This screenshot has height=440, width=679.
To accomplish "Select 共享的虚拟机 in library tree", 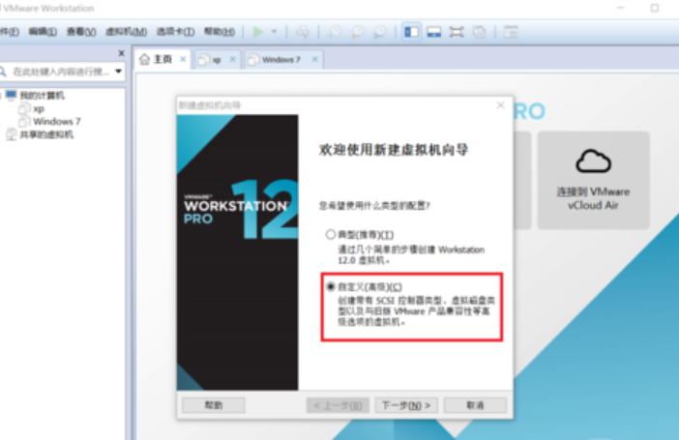I will tap(46, 134).
